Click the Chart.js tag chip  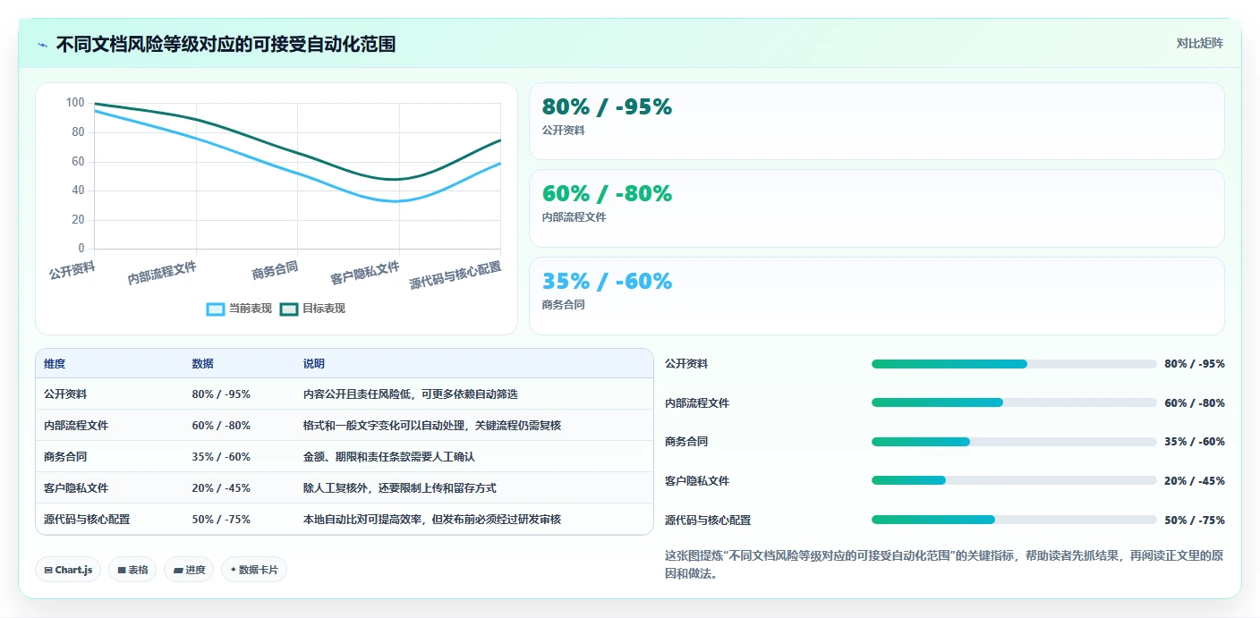[x=68, y=570]
